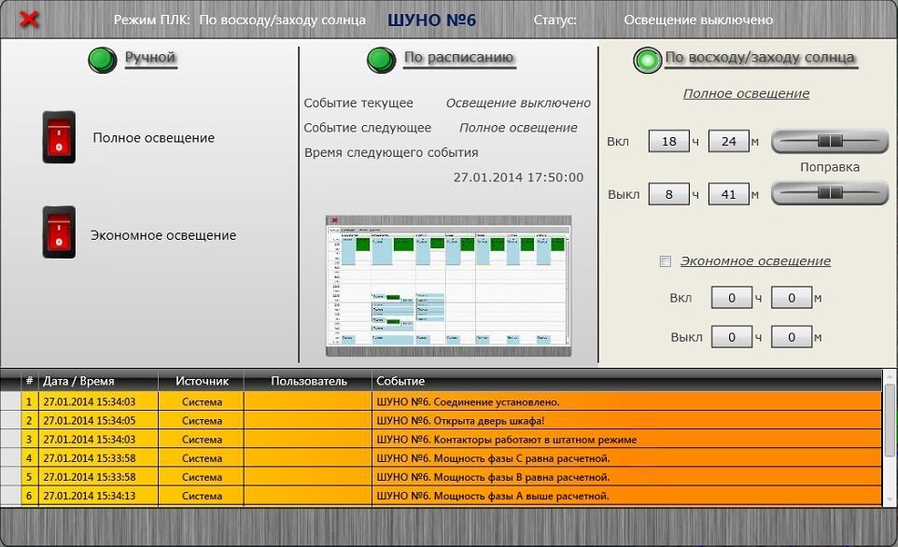
Task: Toggle the Экономное освещение red switch
Action: 59,232
